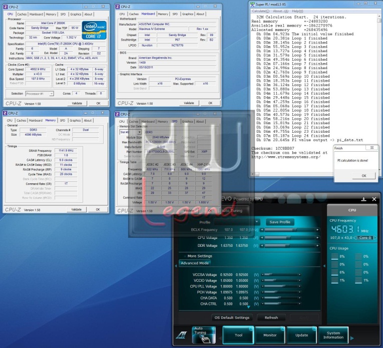Click the CPU-Z Z icon in CPU tab window

pos(6,7)
